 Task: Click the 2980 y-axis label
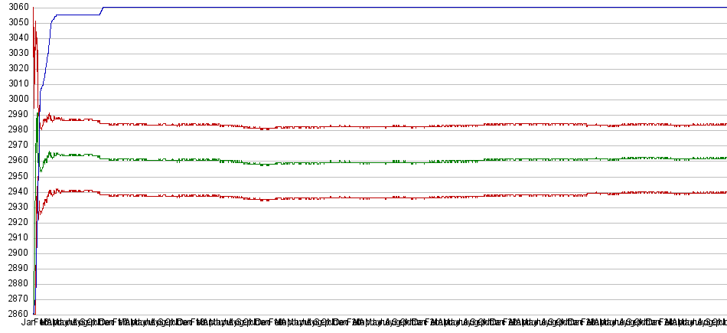15,129
